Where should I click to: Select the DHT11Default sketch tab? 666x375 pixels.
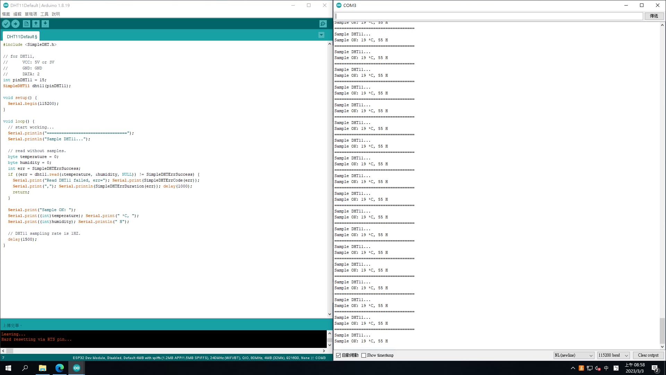[x=22, y=36]
